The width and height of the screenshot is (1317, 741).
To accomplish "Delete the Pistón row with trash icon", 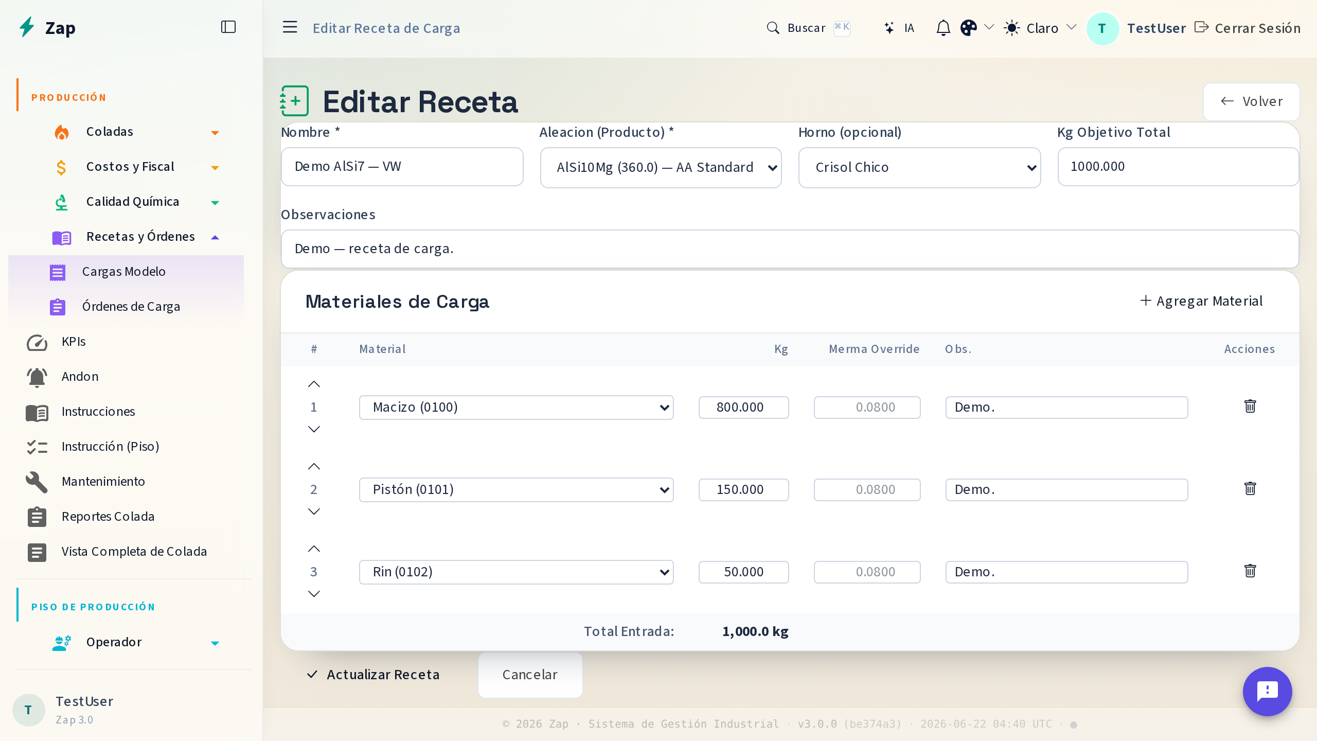I will pyautogui.click(x=1250, y=489).
